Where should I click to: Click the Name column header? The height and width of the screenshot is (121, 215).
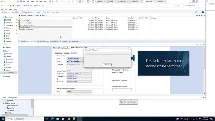pos(20,18)
